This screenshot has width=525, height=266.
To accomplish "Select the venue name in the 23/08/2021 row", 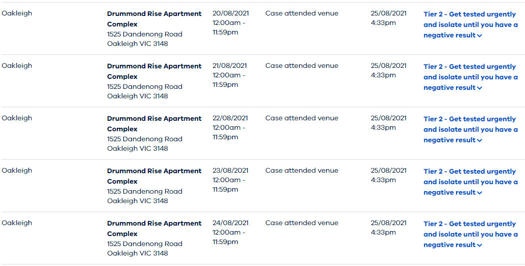I will click(154, 176).
